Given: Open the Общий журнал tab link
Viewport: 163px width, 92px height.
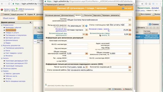Looking at the screenshot, I should [9, 18].
